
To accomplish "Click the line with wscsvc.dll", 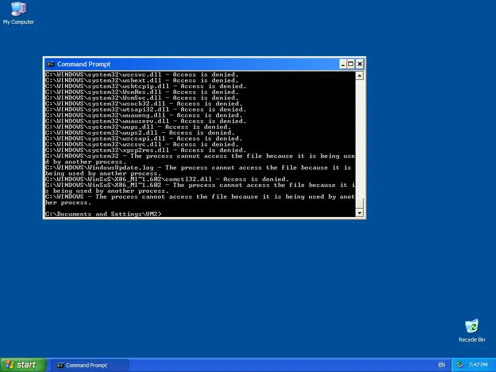I will pos(142,75).
